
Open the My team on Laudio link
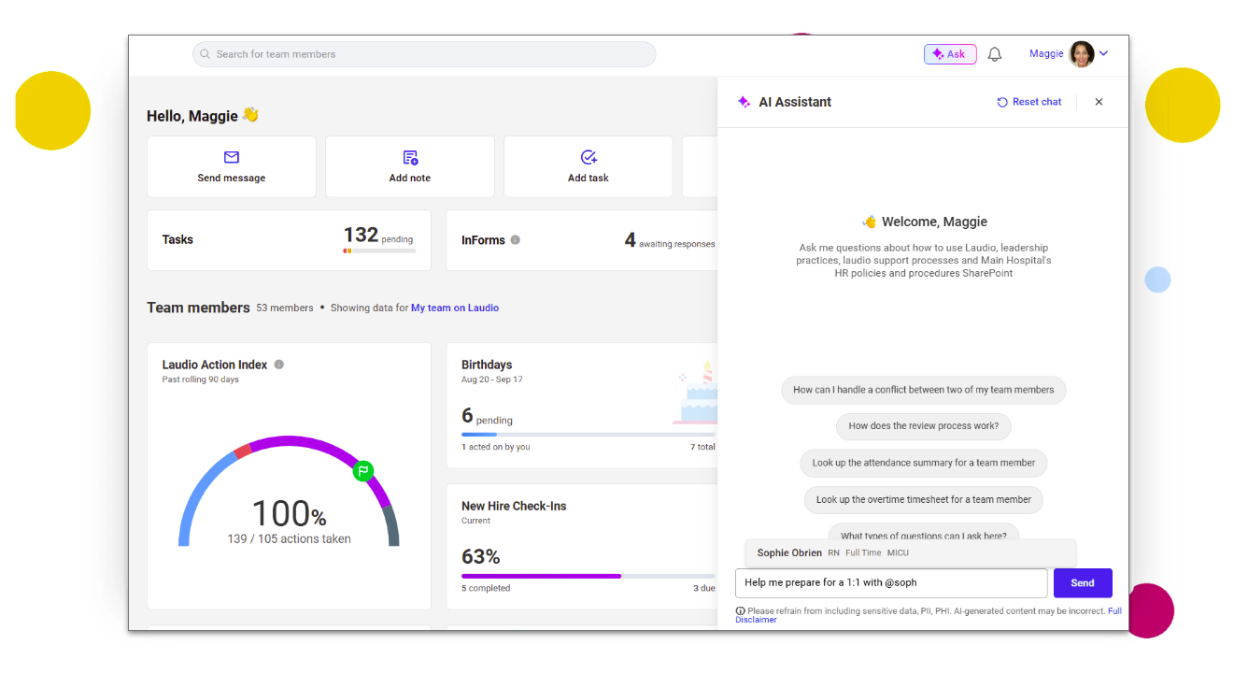click(x=455, y=308)
